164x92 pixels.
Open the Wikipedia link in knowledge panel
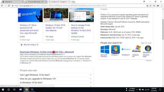(134, 18)
